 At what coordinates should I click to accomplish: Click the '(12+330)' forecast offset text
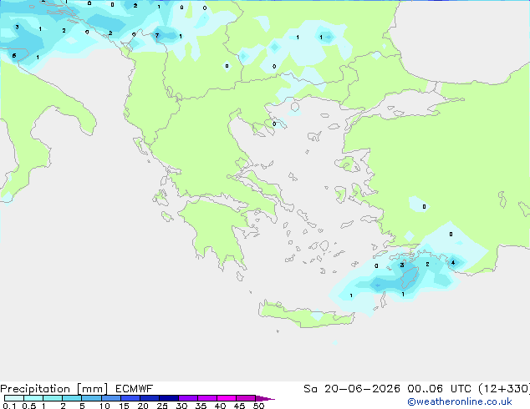[x=504, y=389]
